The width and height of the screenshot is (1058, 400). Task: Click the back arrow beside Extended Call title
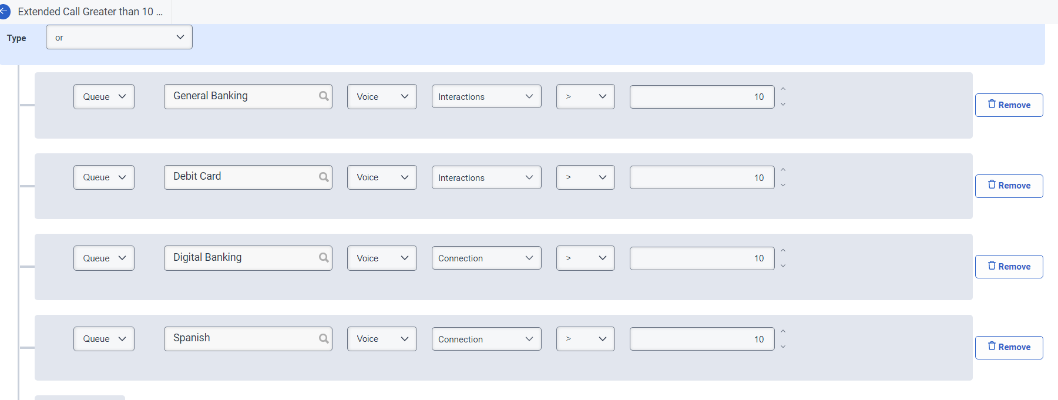4,11
